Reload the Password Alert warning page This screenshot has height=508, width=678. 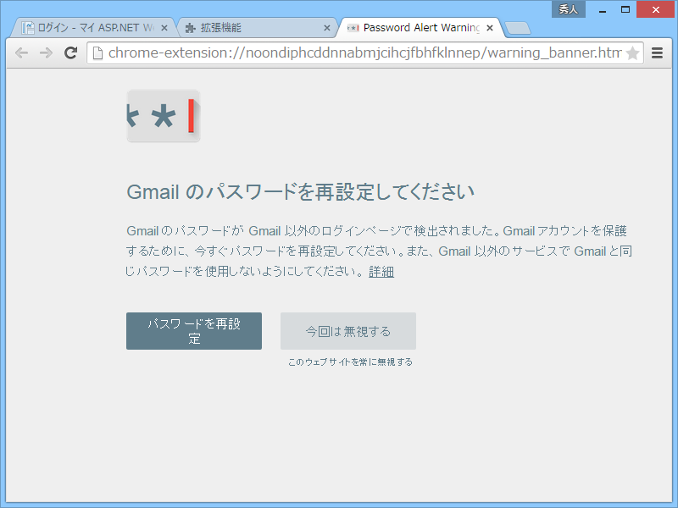point(70,52)
